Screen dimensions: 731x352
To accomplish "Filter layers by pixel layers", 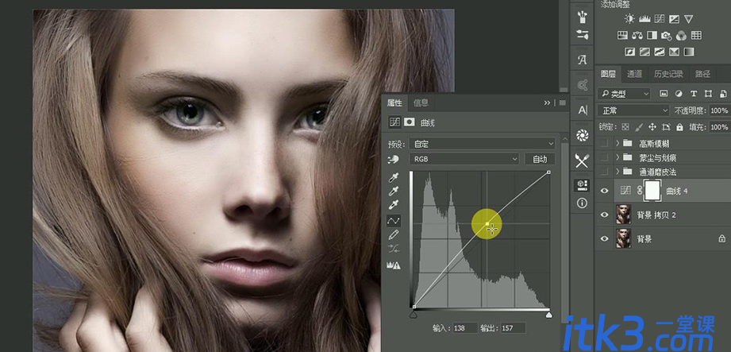I will pyautogui.click(x=664, y=94).
